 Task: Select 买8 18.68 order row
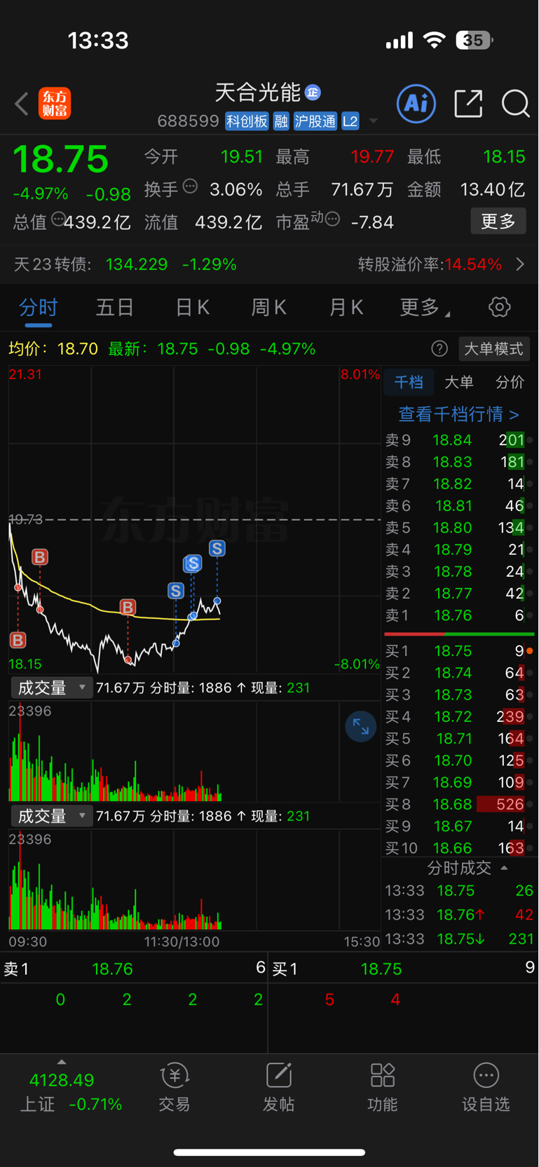pos(459,804)
